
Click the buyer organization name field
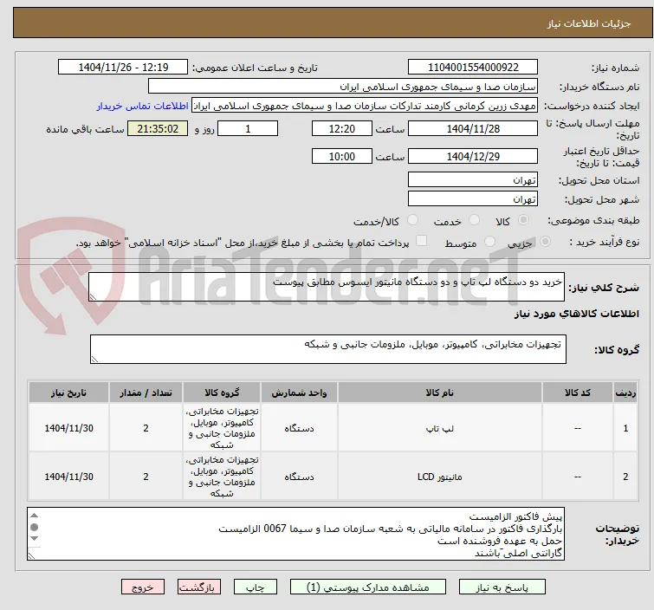click(343, 87)
